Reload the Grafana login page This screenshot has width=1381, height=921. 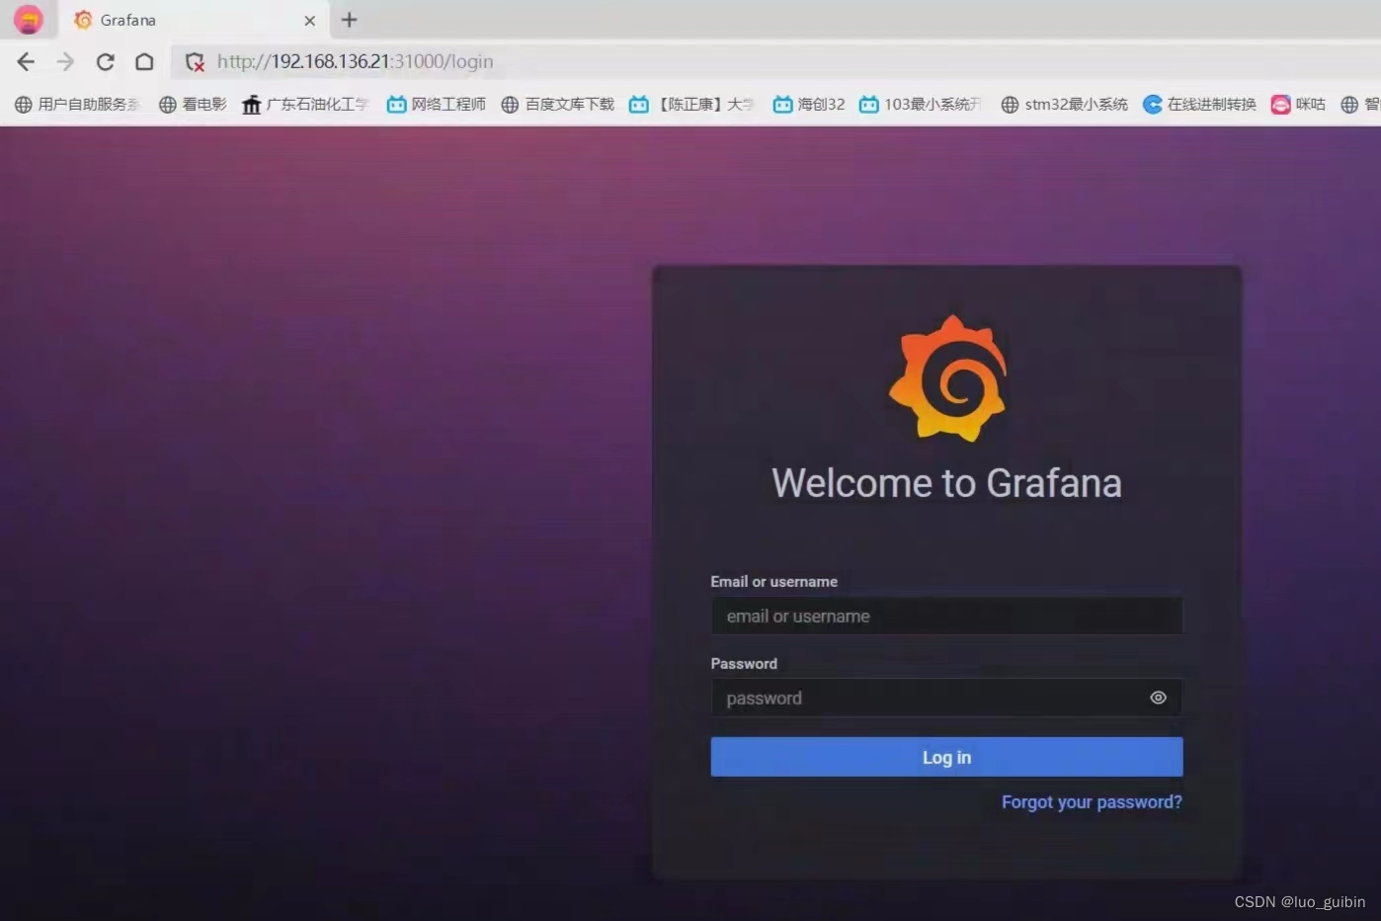coord(105,61)
